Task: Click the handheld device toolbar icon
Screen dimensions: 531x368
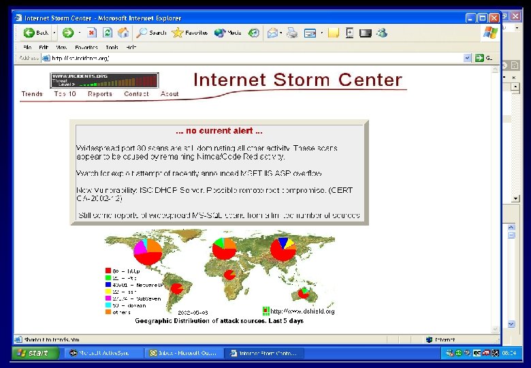Action: (349, 33)
